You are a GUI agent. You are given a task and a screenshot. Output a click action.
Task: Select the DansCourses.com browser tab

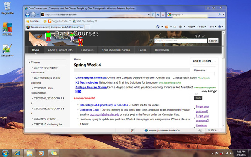[x=54, y=27]
